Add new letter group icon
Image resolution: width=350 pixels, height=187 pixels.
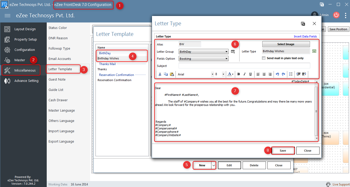pos(233,52)
